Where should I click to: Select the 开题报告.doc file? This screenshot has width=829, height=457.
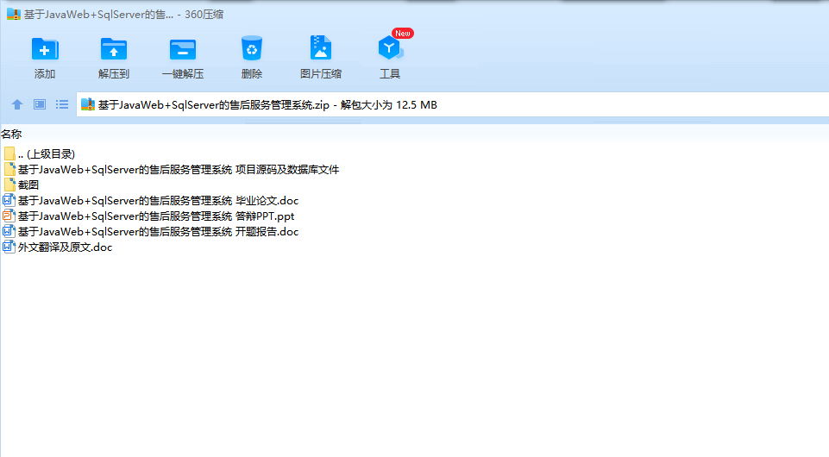click(151, 231)
